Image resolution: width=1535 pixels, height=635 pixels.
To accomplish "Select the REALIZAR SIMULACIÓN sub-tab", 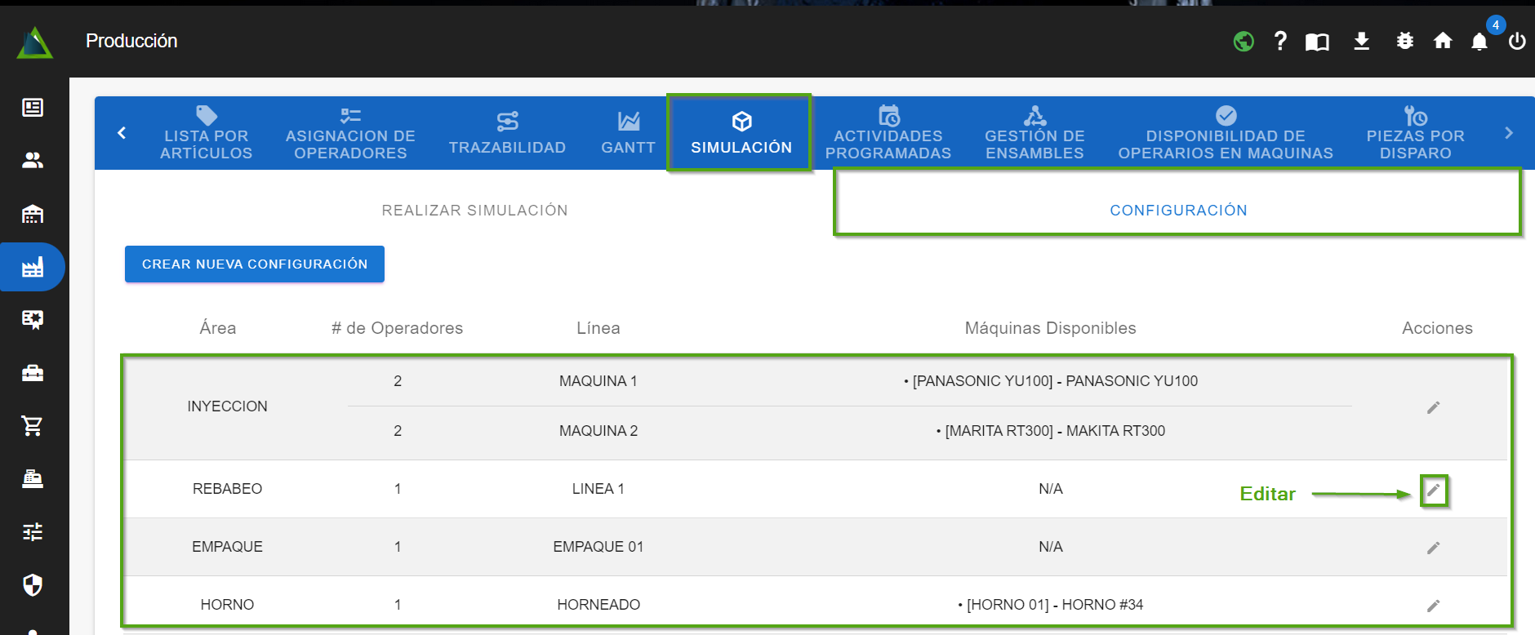I will pos(474,211).
